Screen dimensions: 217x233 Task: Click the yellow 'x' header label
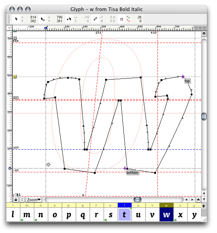[x=180, y=205]
